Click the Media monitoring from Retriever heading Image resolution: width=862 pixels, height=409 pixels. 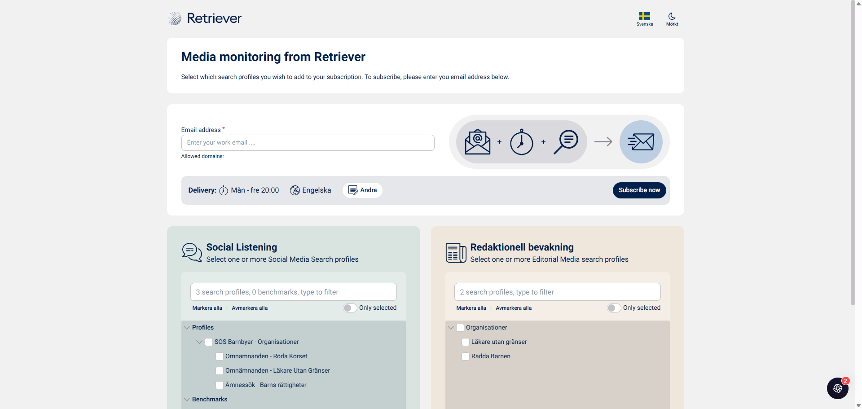point(273,57)
